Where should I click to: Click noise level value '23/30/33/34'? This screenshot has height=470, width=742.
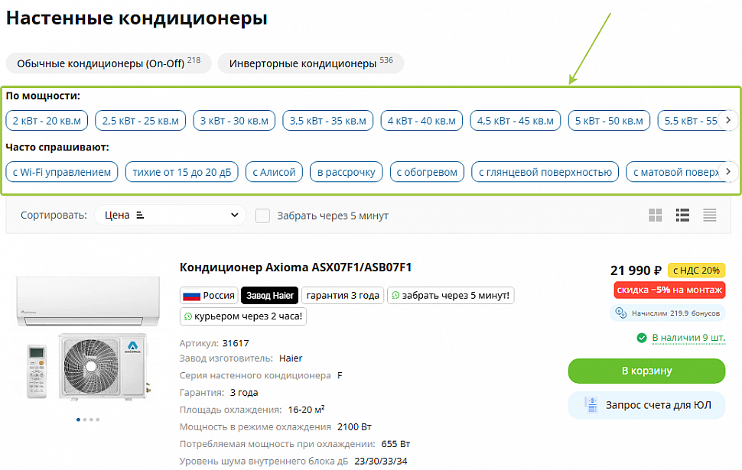(x=381, y=461)
